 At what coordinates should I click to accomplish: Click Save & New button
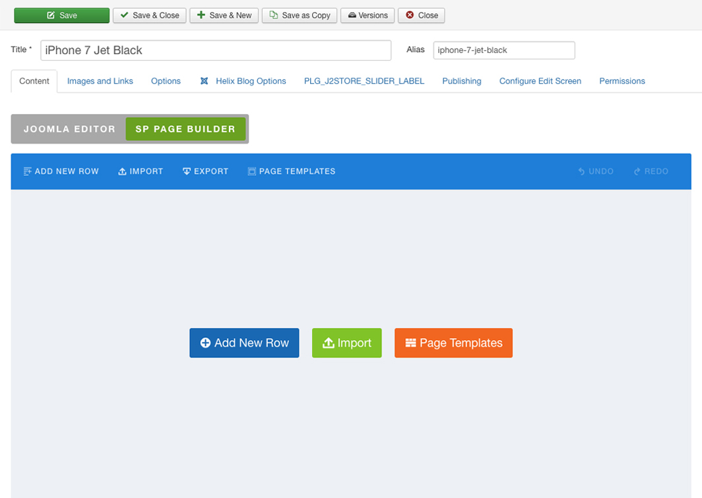click(x=224, y=15)
